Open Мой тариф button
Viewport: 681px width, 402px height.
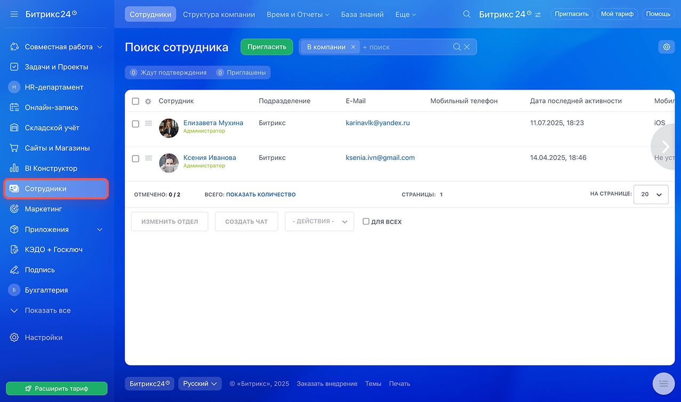click(617, 14)
